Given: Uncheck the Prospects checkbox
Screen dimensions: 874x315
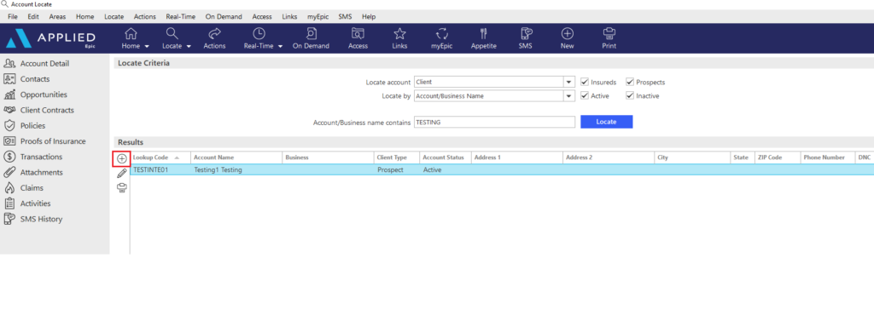Looking at the screenshot, I should (629, 83).
